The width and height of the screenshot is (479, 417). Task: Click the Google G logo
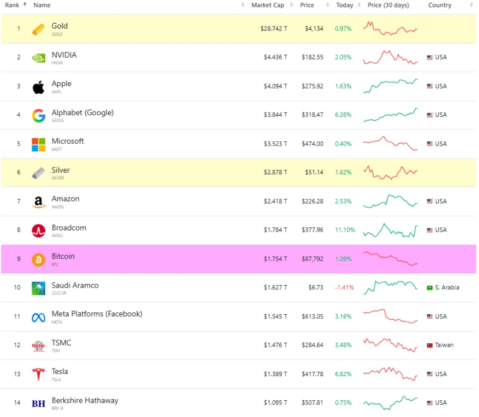38,115
